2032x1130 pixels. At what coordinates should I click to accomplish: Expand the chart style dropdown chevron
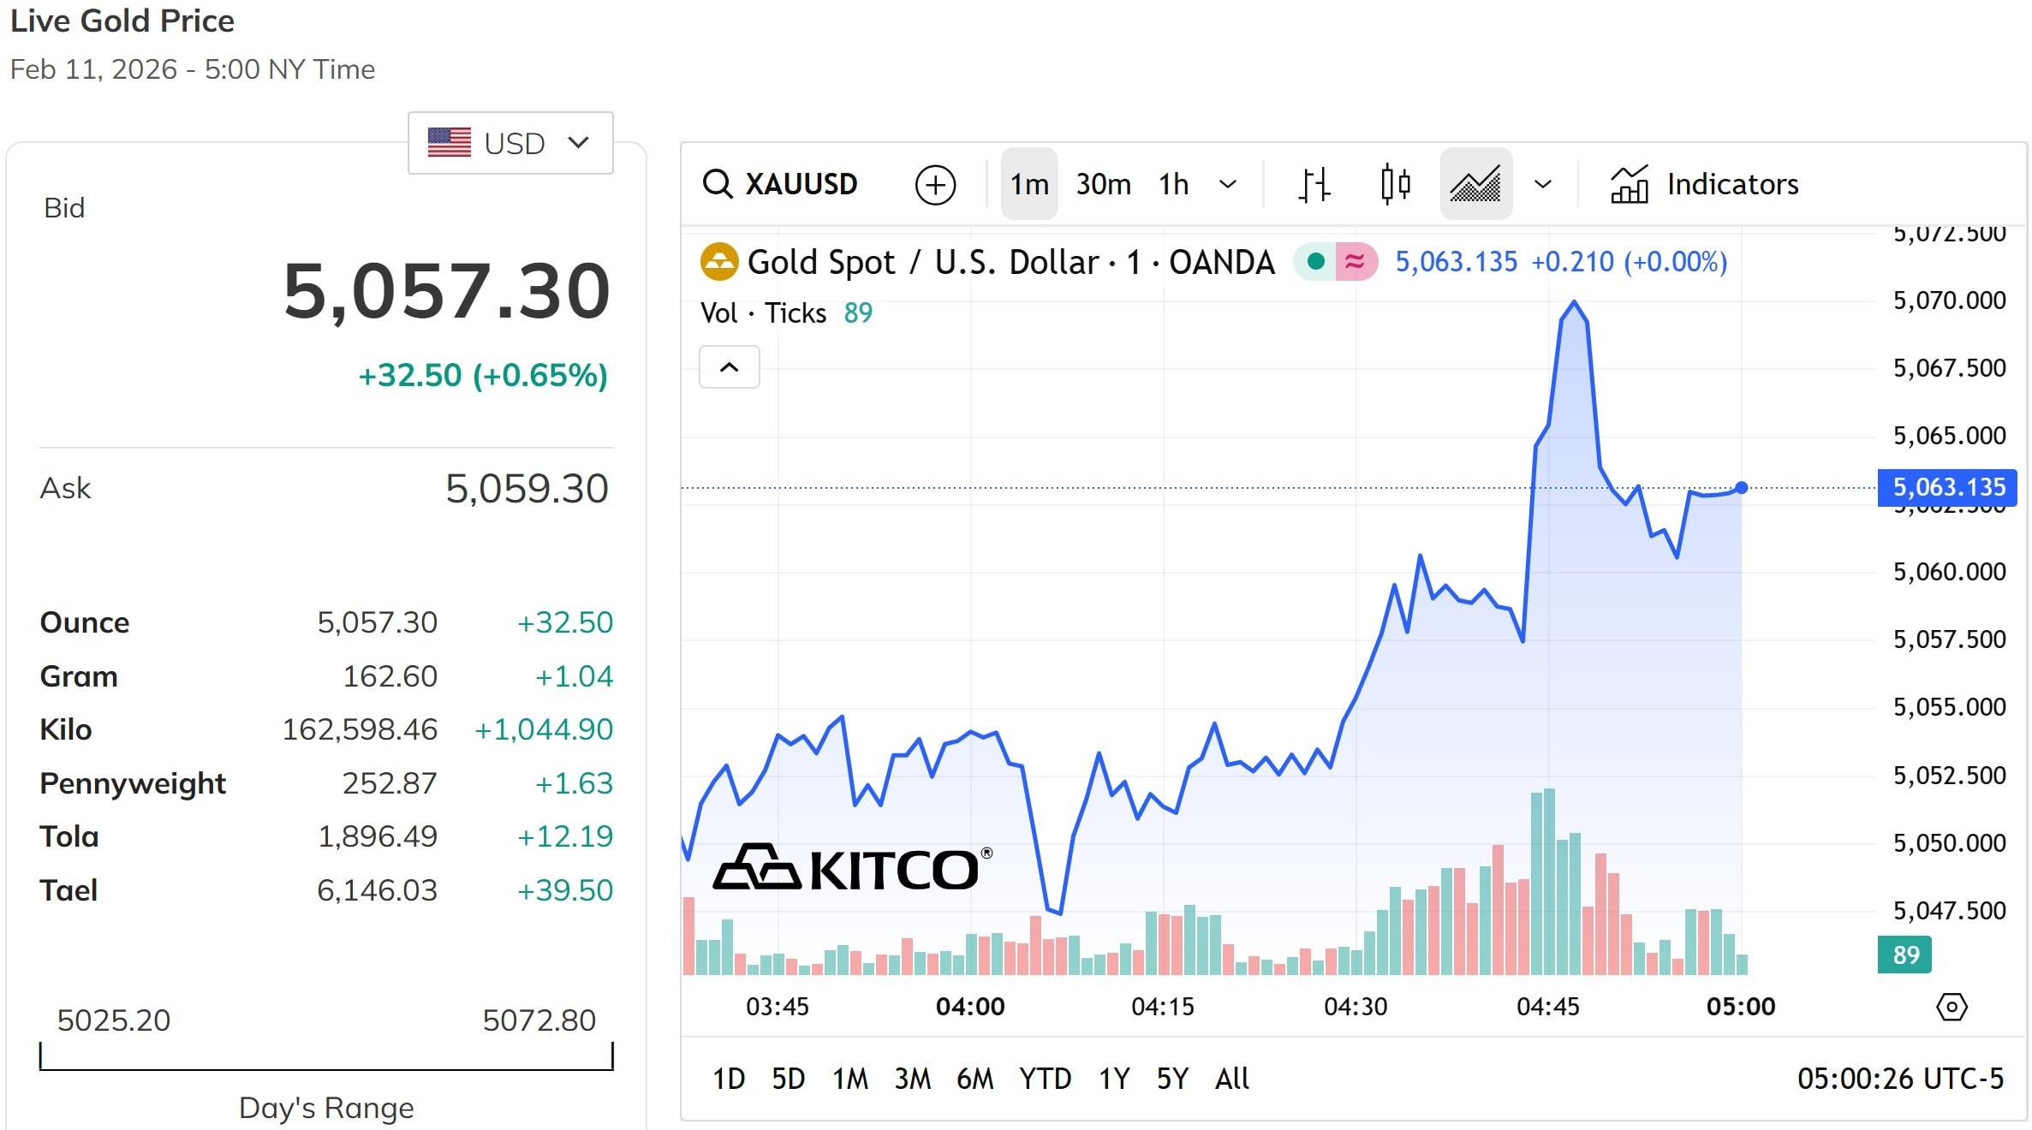[1543, 184]
